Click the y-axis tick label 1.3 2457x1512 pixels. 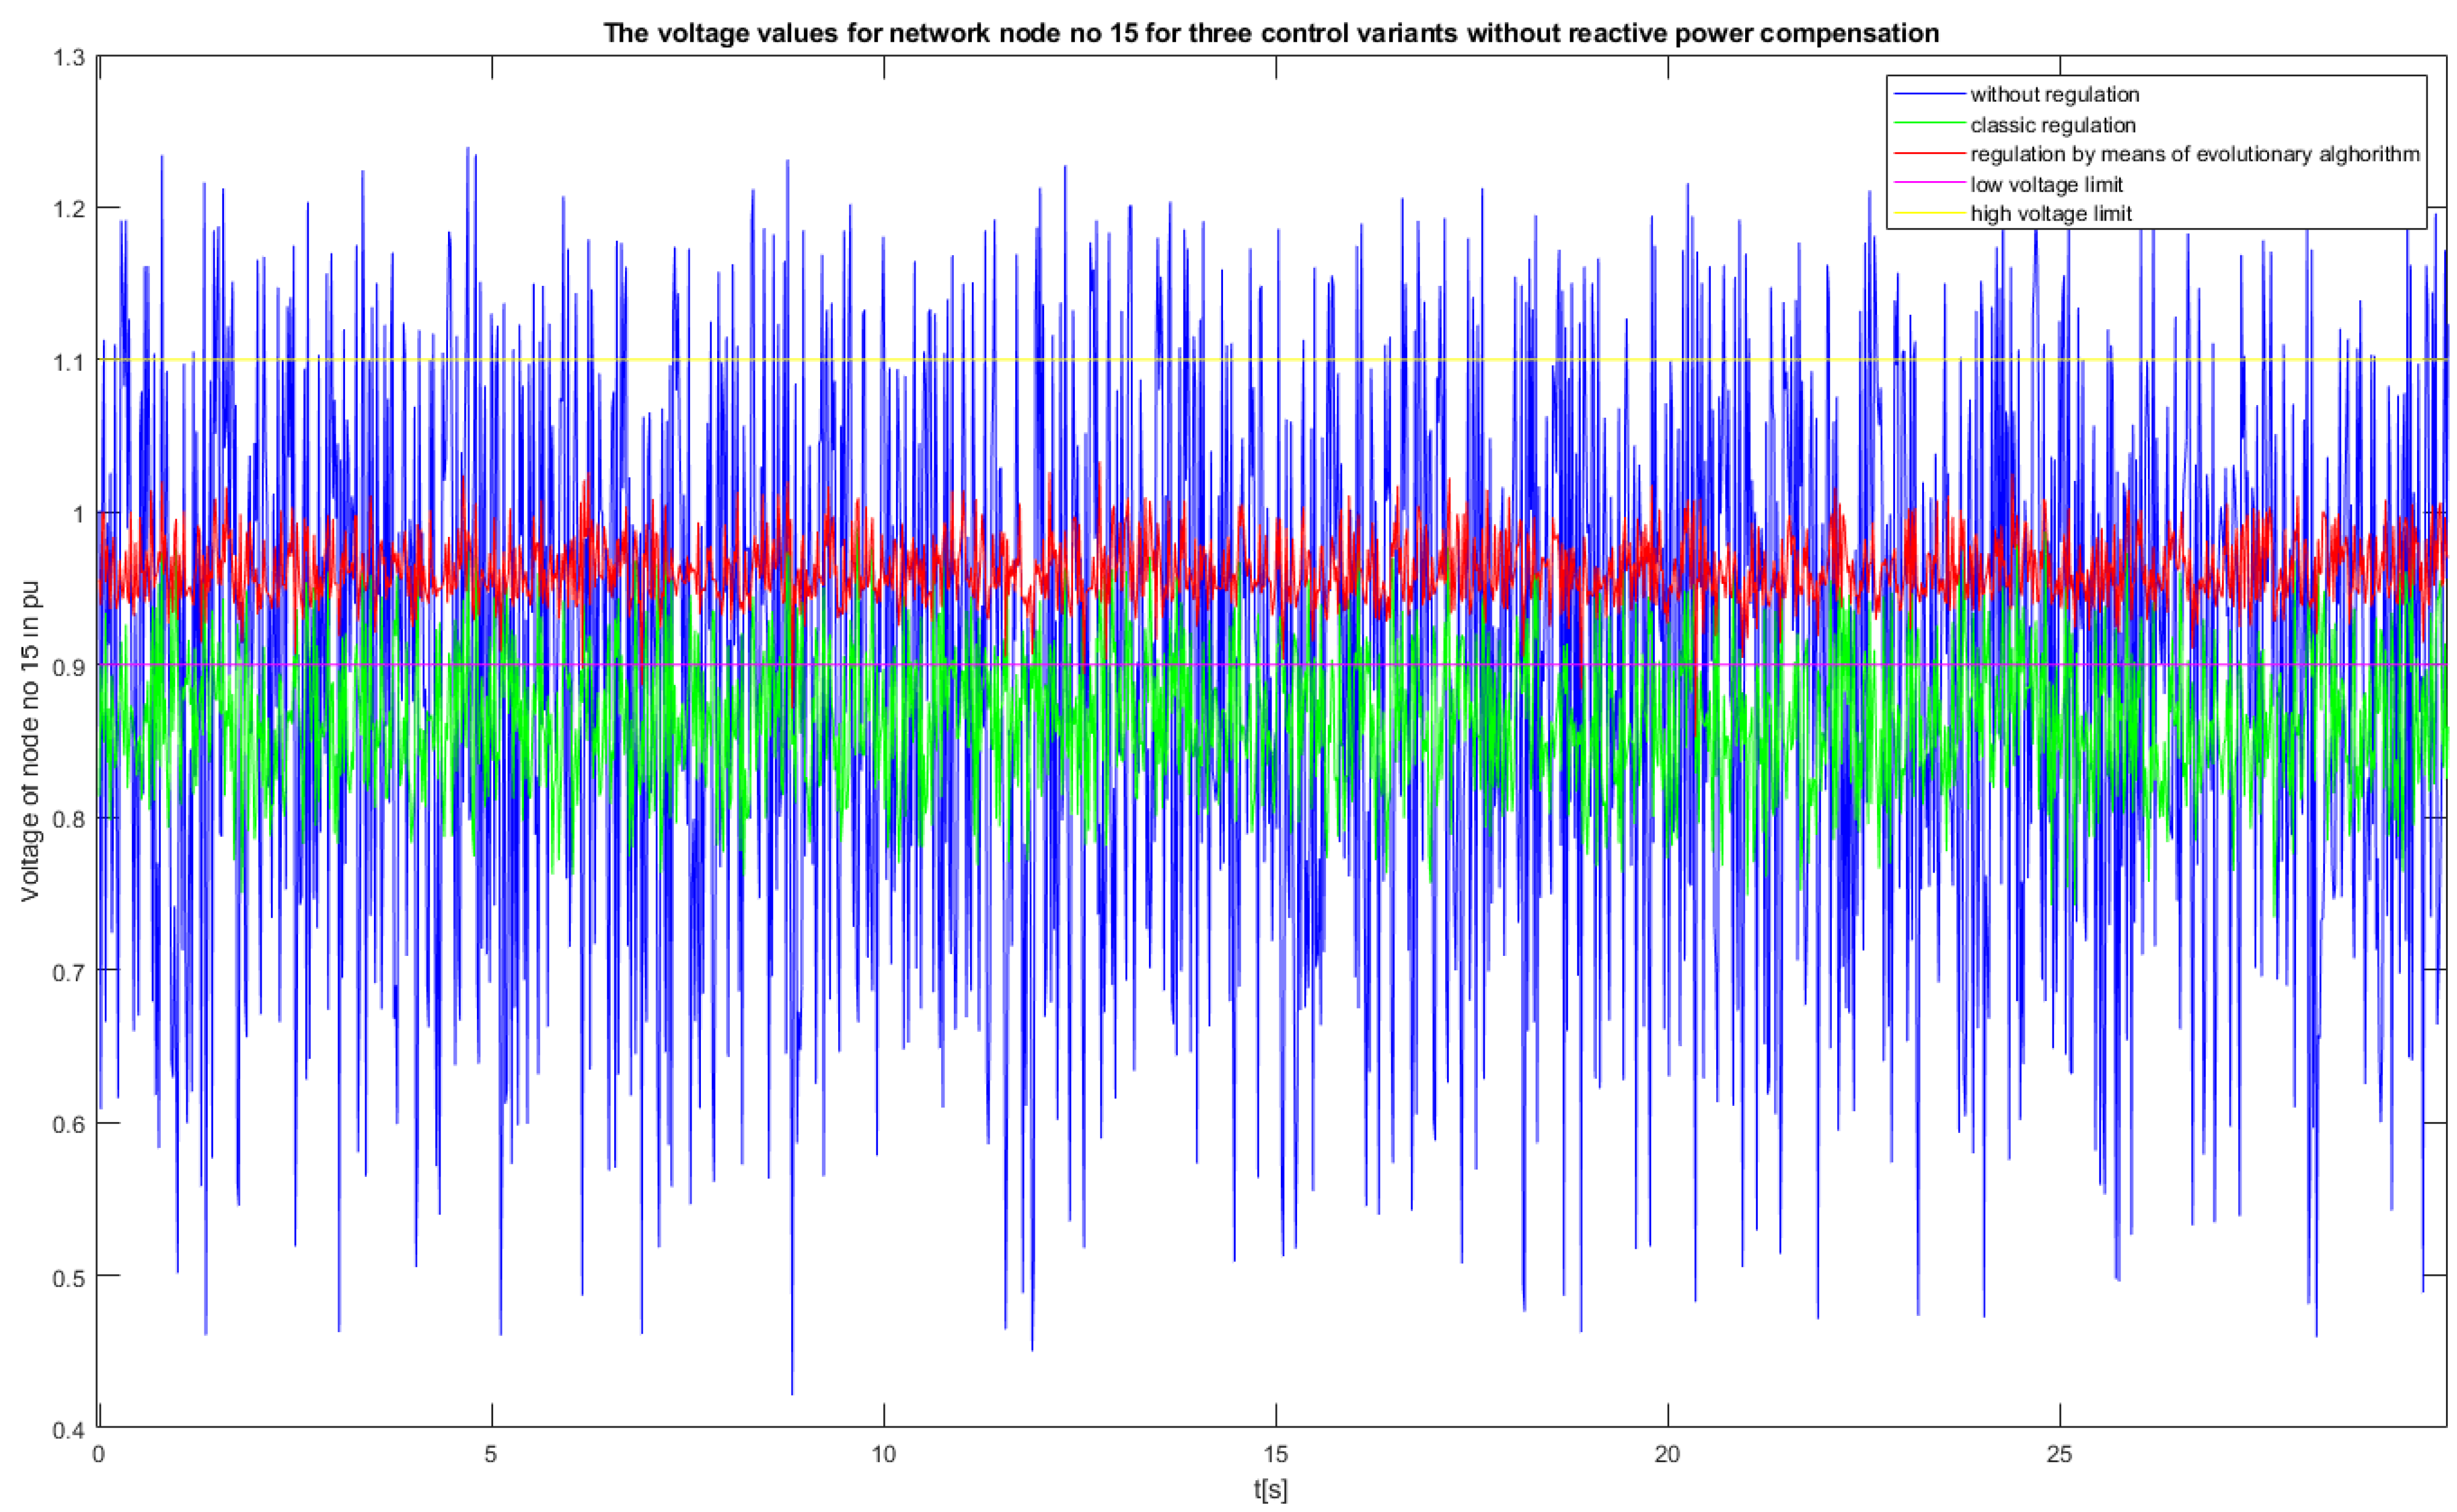69,57
